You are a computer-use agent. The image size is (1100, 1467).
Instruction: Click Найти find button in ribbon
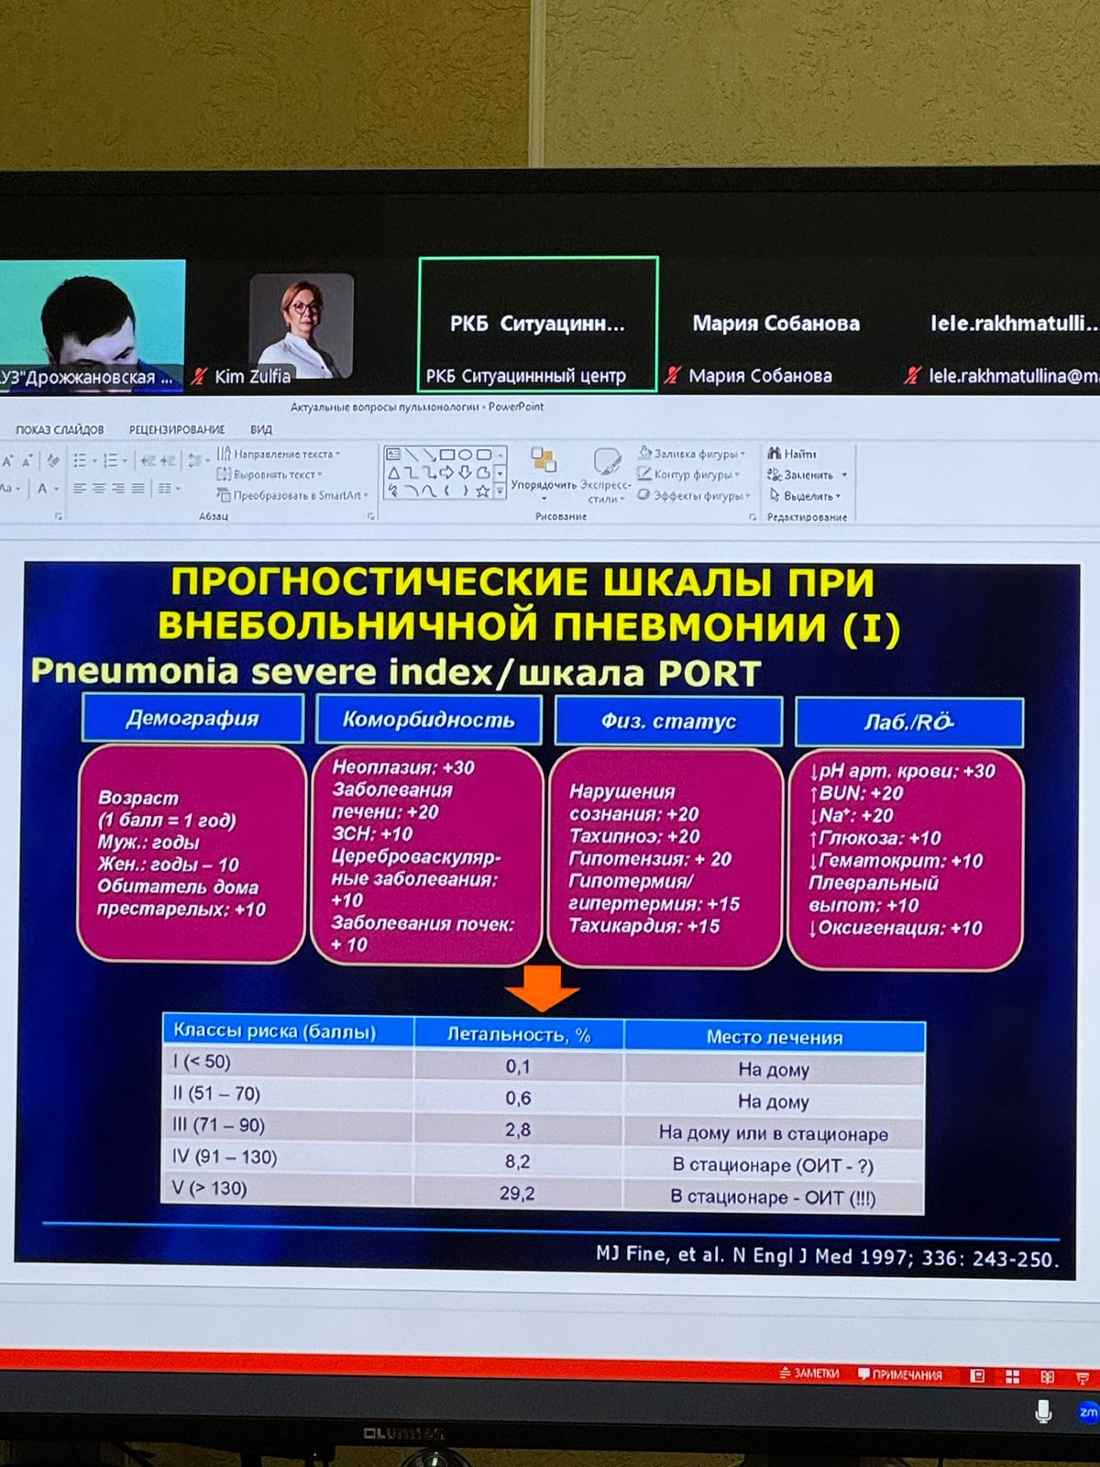(793, 454)
